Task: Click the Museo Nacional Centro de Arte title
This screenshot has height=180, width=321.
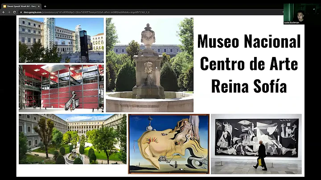Action: [249, 64]
